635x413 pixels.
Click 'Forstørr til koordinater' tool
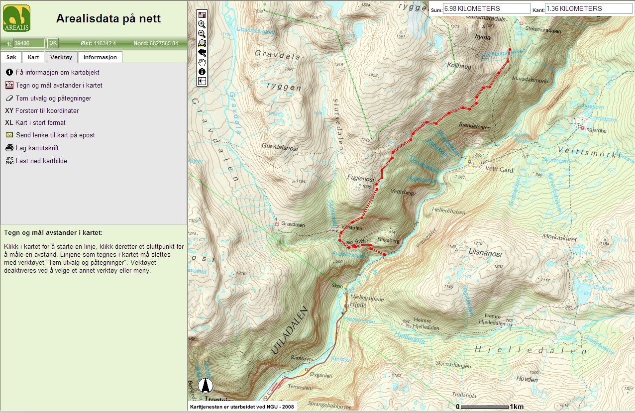point(47,111)
